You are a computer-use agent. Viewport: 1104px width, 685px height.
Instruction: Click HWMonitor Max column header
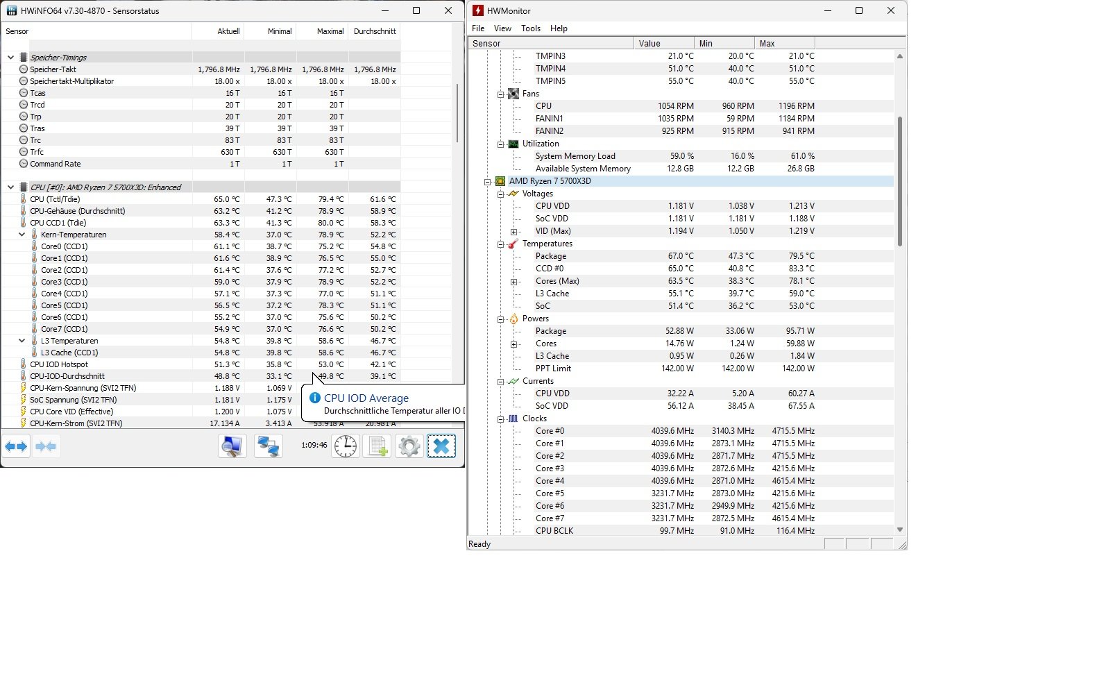coord(784,43)
